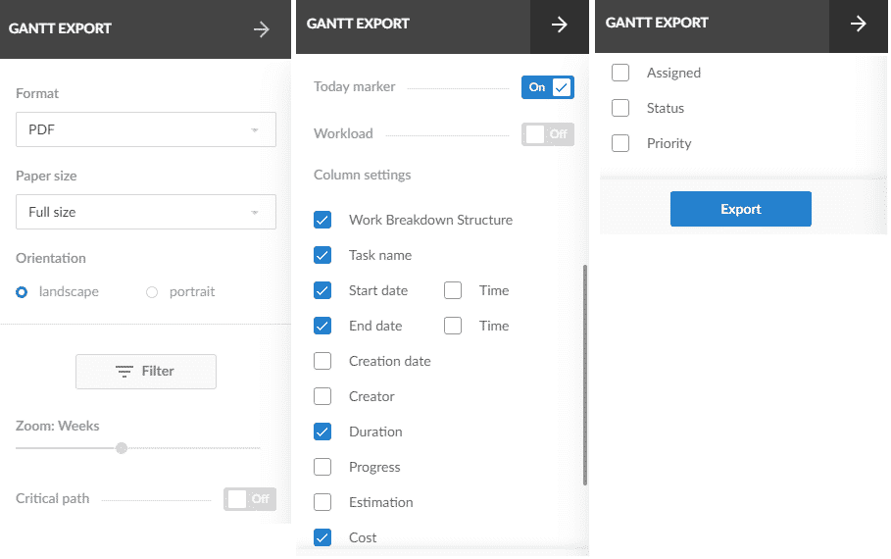The image size is (891, 559).
Task: Click the arrow icon in rightmost Gantt Export header
Action: click(858, 24)
